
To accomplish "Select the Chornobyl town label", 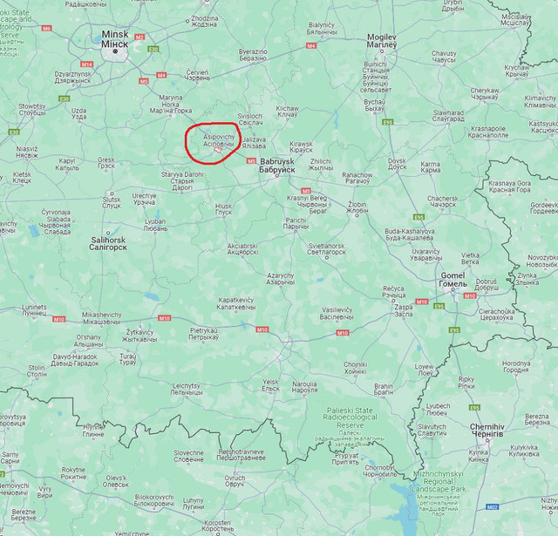I will [x=380, y=471].
